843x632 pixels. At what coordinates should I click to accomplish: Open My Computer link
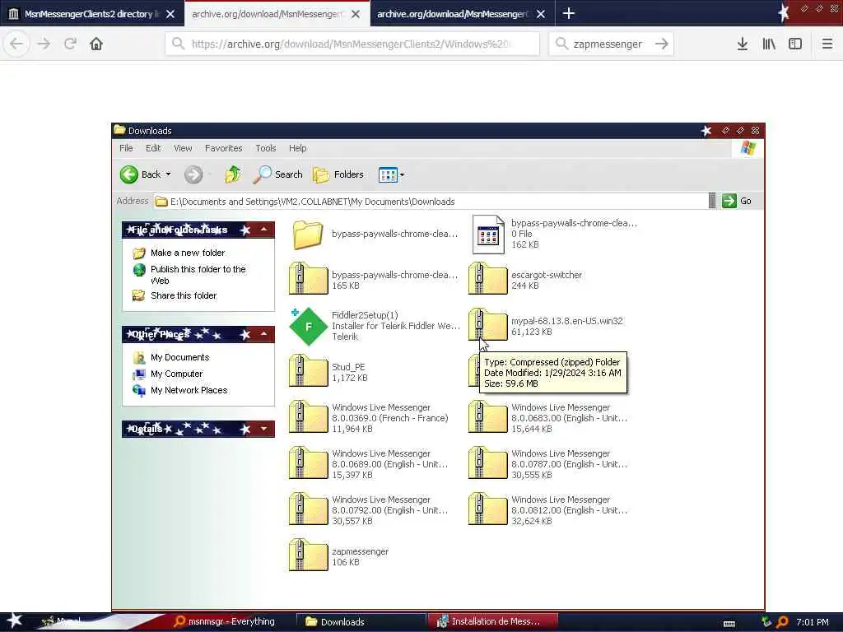(176, 374)
